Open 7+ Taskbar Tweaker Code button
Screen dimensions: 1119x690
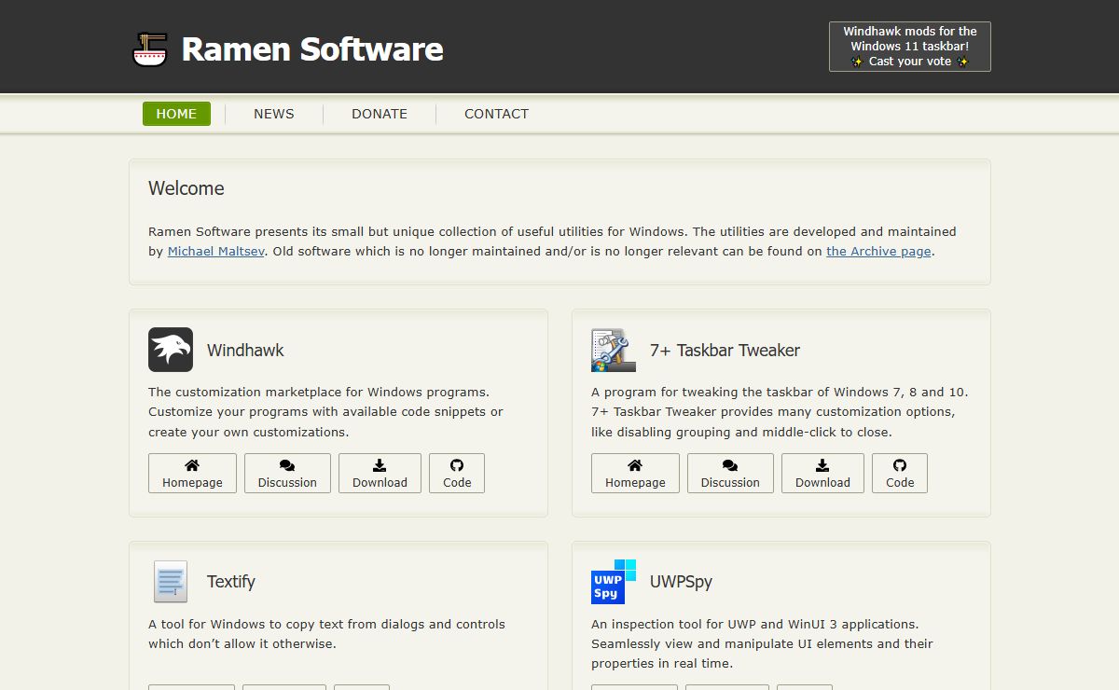point(900,474)
